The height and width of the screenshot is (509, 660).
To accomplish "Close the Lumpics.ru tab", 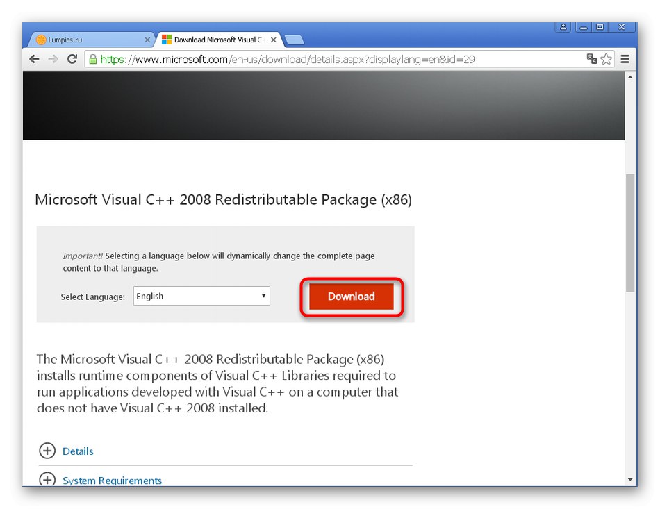I will (147, 40).
